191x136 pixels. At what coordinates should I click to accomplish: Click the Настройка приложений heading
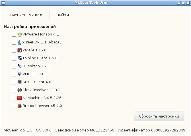[30, 27]
